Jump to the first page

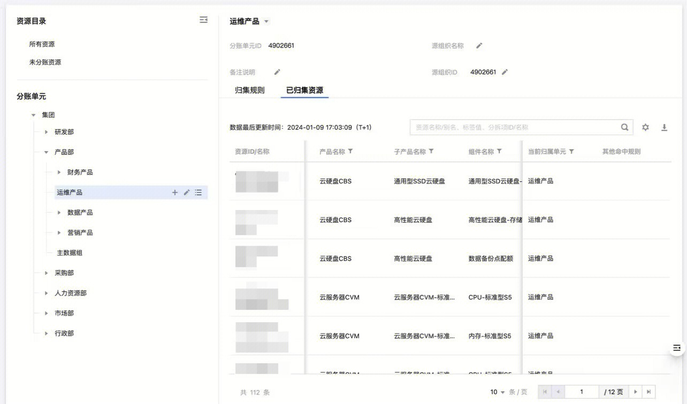coord(545,392)
